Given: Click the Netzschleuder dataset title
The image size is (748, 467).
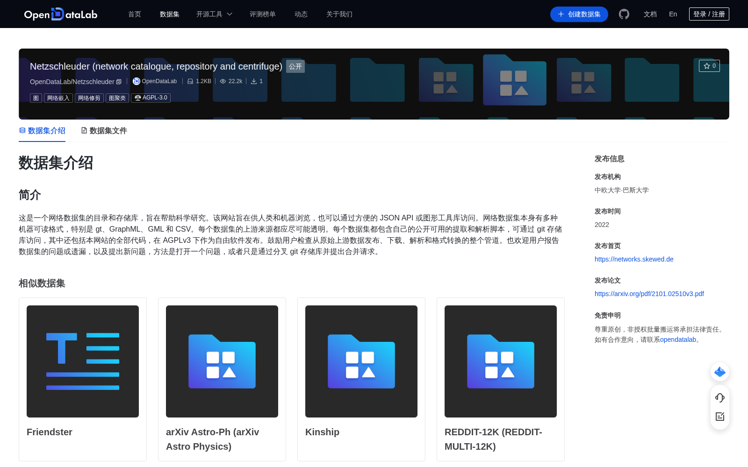Looking at the screenshot, I should (156, 66).
